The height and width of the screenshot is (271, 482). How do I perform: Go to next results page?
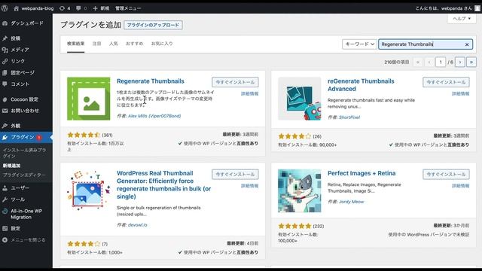click(460, 62)
